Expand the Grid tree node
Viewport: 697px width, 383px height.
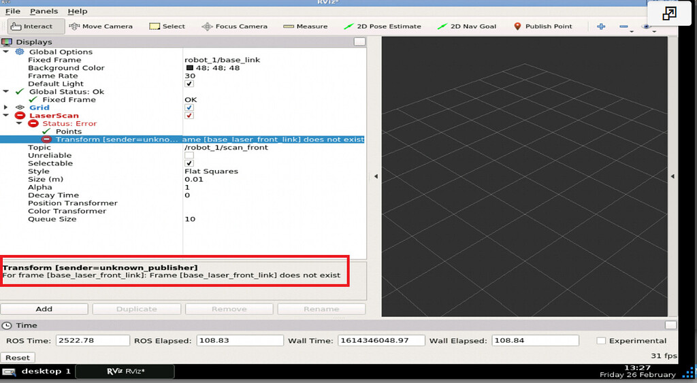pyautogui.click(x=5, y=107)
